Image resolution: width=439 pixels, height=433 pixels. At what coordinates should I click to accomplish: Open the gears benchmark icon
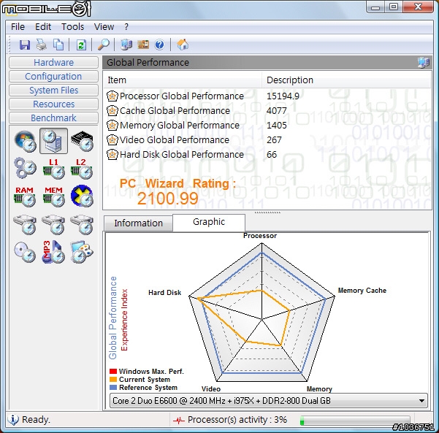tap(25, 168)
